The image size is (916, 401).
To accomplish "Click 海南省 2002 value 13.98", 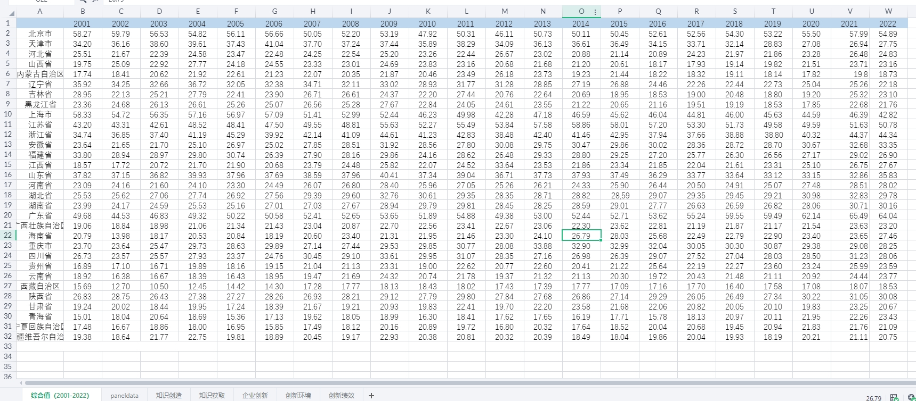I will coord(121,236).
